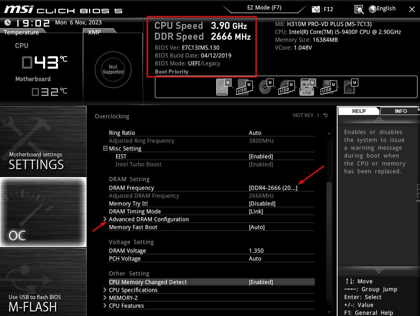Screen dimensions: 420x316
Task: Expand Advanced DRAM Configuration chevron
Action: [x=105, y=219]
